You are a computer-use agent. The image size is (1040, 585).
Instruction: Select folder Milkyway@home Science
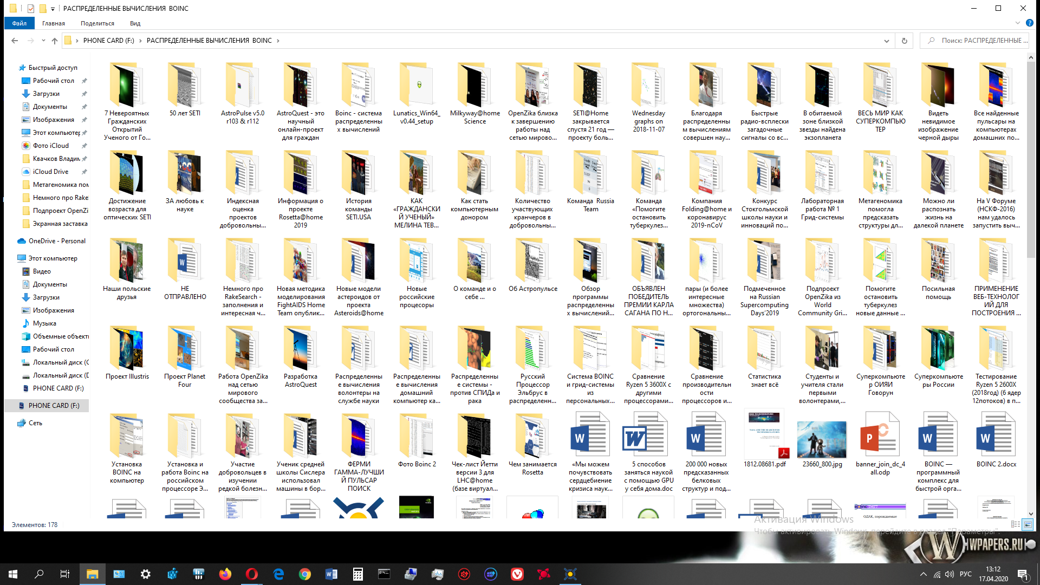click(x=474, y=93)
